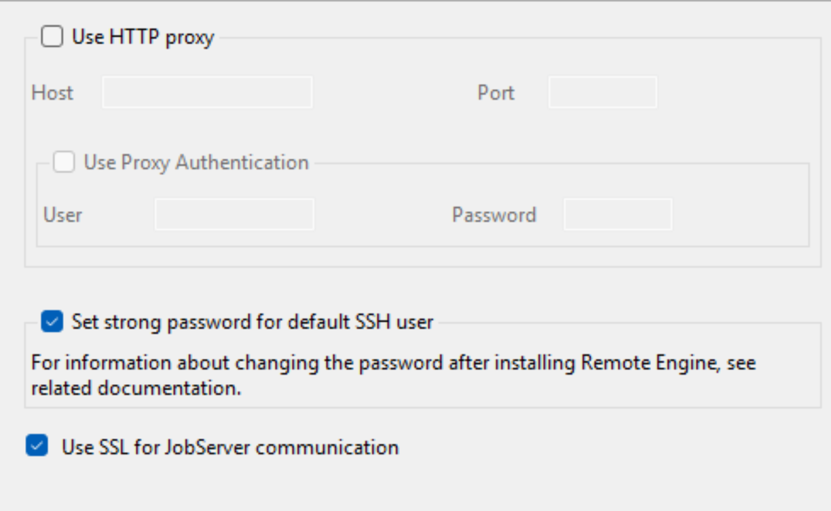Click into the Host input field
This screenshot has width=831, height=511.
pos(207,92)
